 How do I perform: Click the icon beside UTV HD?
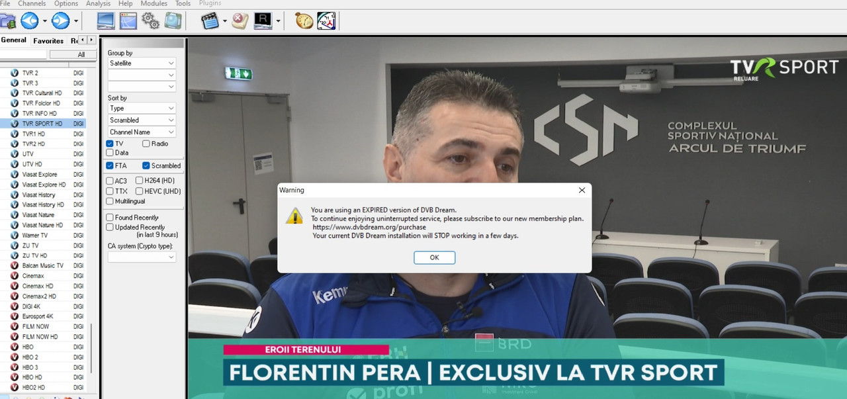(x=15, y=164)
